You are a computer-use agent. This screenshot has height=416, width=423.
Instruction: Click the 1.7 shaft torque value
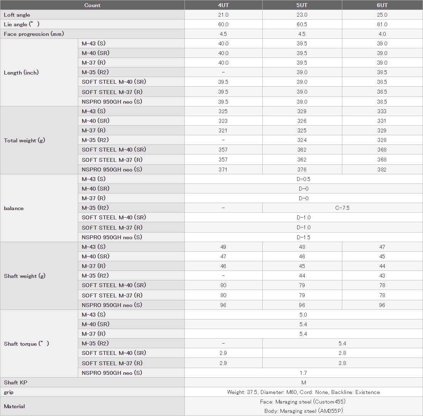(303, 373)
